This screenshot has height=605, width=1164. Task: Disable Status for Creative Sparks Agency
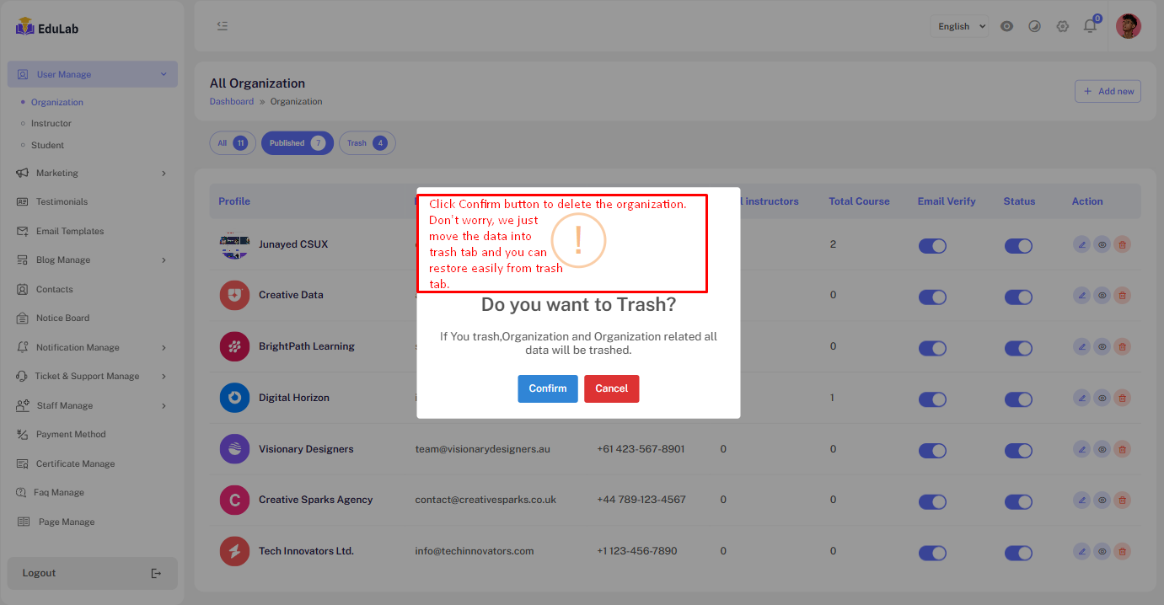(1018, 501)
